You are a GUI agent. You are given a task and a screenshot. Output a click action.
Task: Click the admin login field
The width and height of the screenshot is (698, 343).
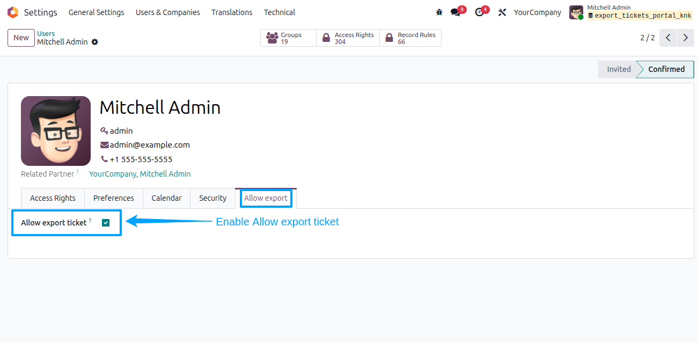point(121,130)
